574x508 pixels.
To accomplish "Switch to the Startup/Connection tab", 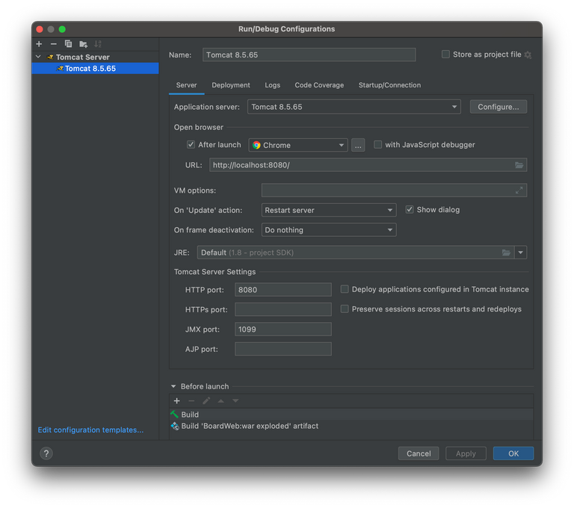I will (x=389, y=85).
